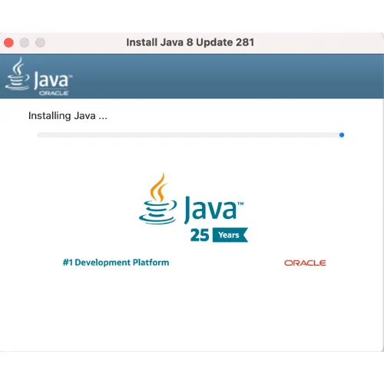
Task: Click the blue progress indicator dot
Action: pos(342,135)
